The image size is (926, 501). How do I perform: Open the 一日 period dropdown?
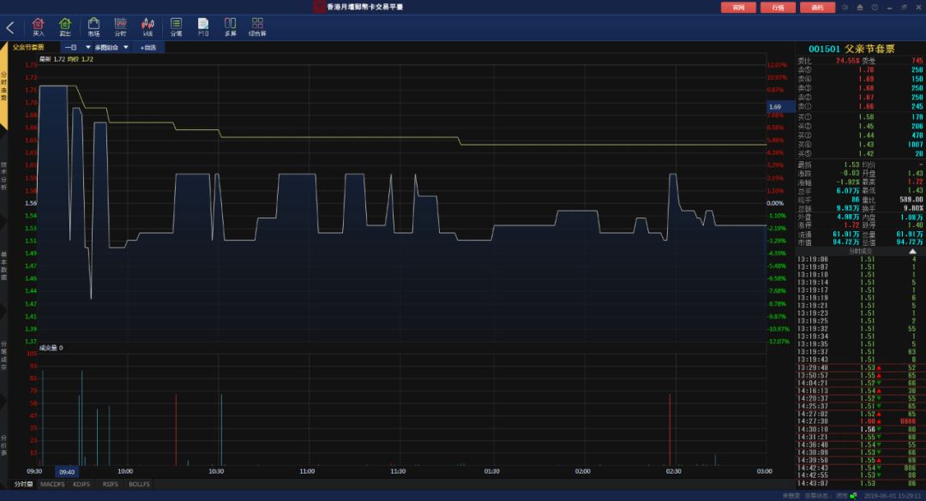[x=77, y=47]
